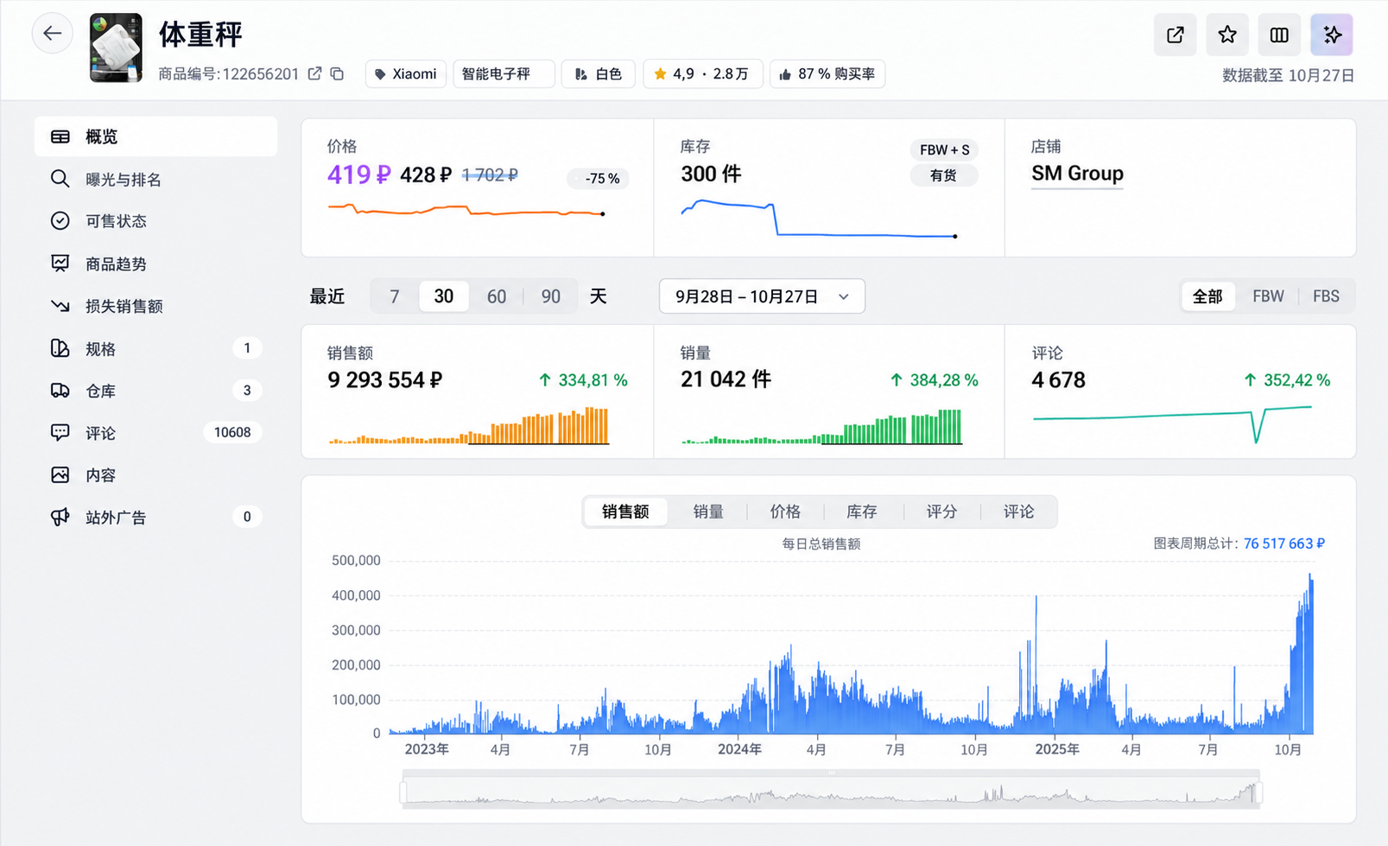Click left handle of chart range slider
Viewport: 1388px width, 846px height.
pyautogui.click(x=403, y=792)
